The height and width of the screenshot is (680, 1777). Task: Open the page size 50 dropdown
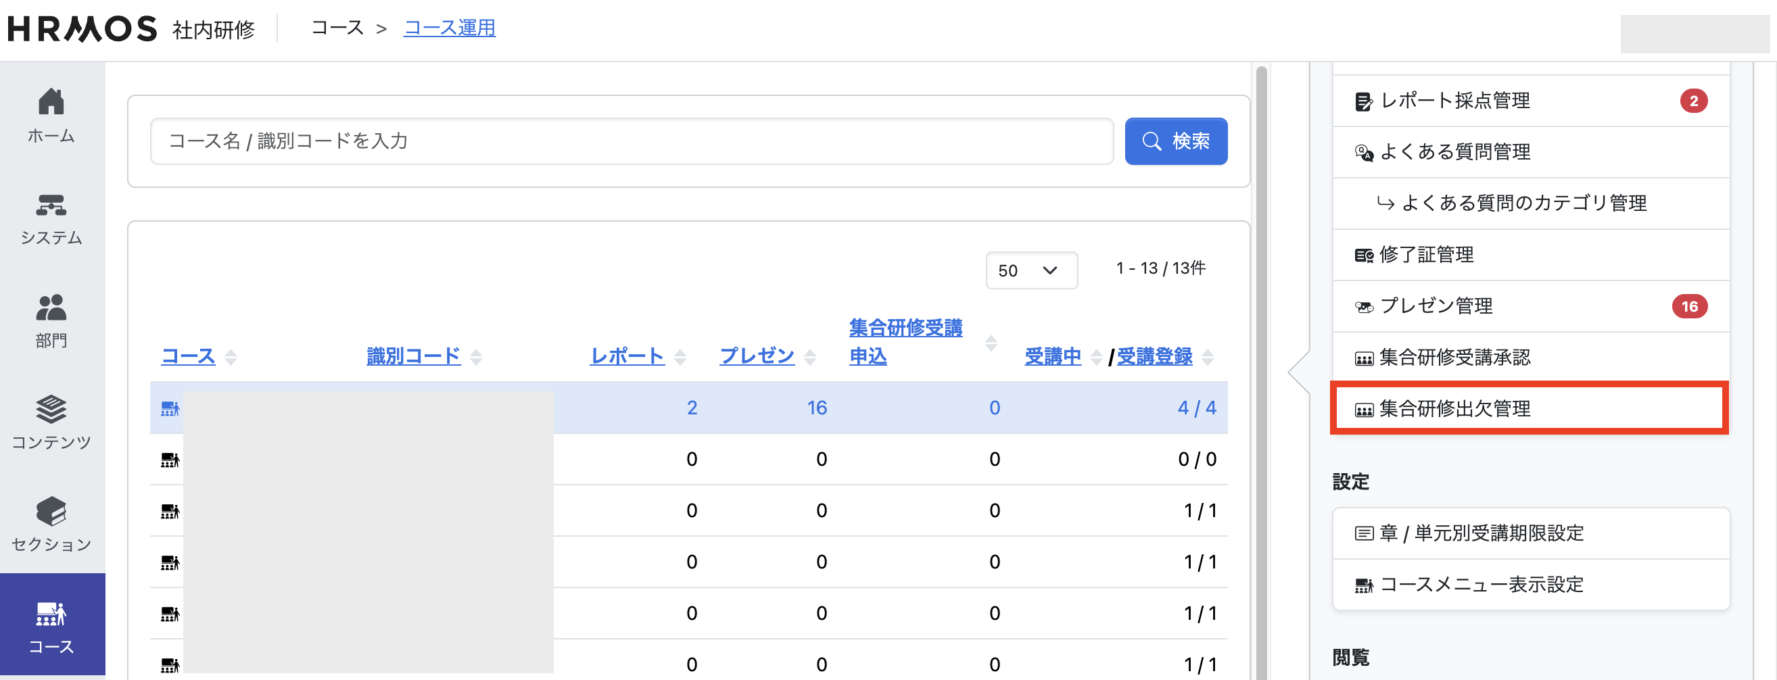tap(1030, 270)
